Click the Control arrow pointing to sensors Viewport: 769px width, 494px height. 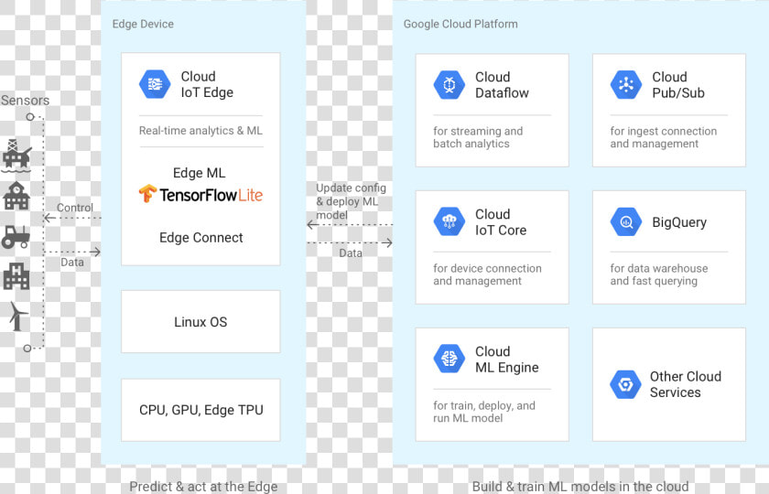pyautogui.click(x=72, y=218)
